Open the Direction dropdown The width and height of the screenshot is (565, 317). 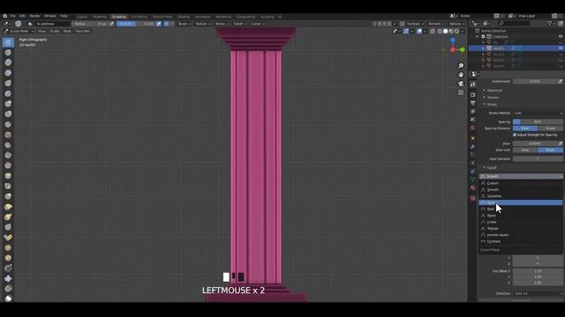(x=538, y=293)
